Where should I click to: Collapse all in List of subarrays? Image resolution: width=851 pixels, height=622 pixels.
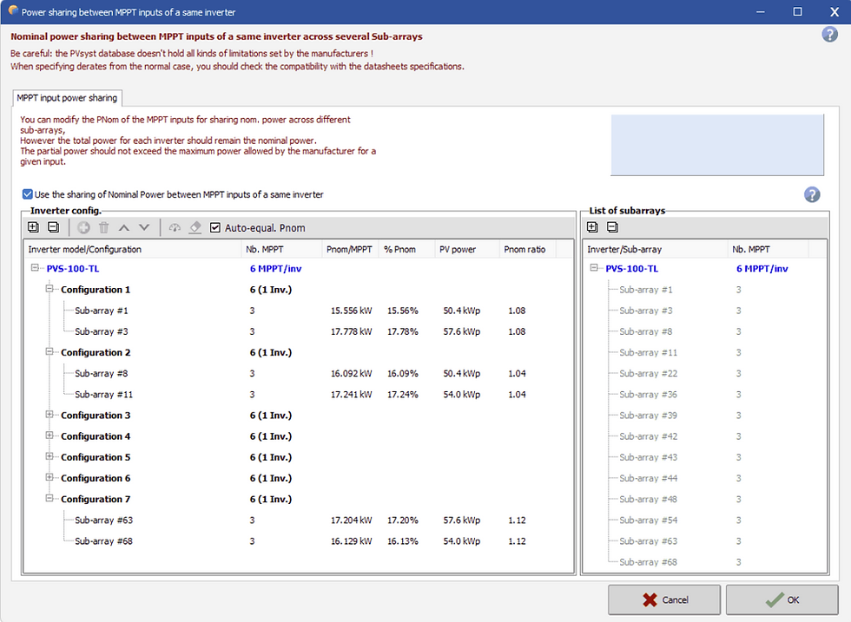pyautogui.click(x=612, y=227)
